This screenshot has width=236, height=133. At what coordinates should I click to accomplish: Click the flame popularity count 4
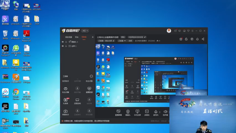pos(158,41)
